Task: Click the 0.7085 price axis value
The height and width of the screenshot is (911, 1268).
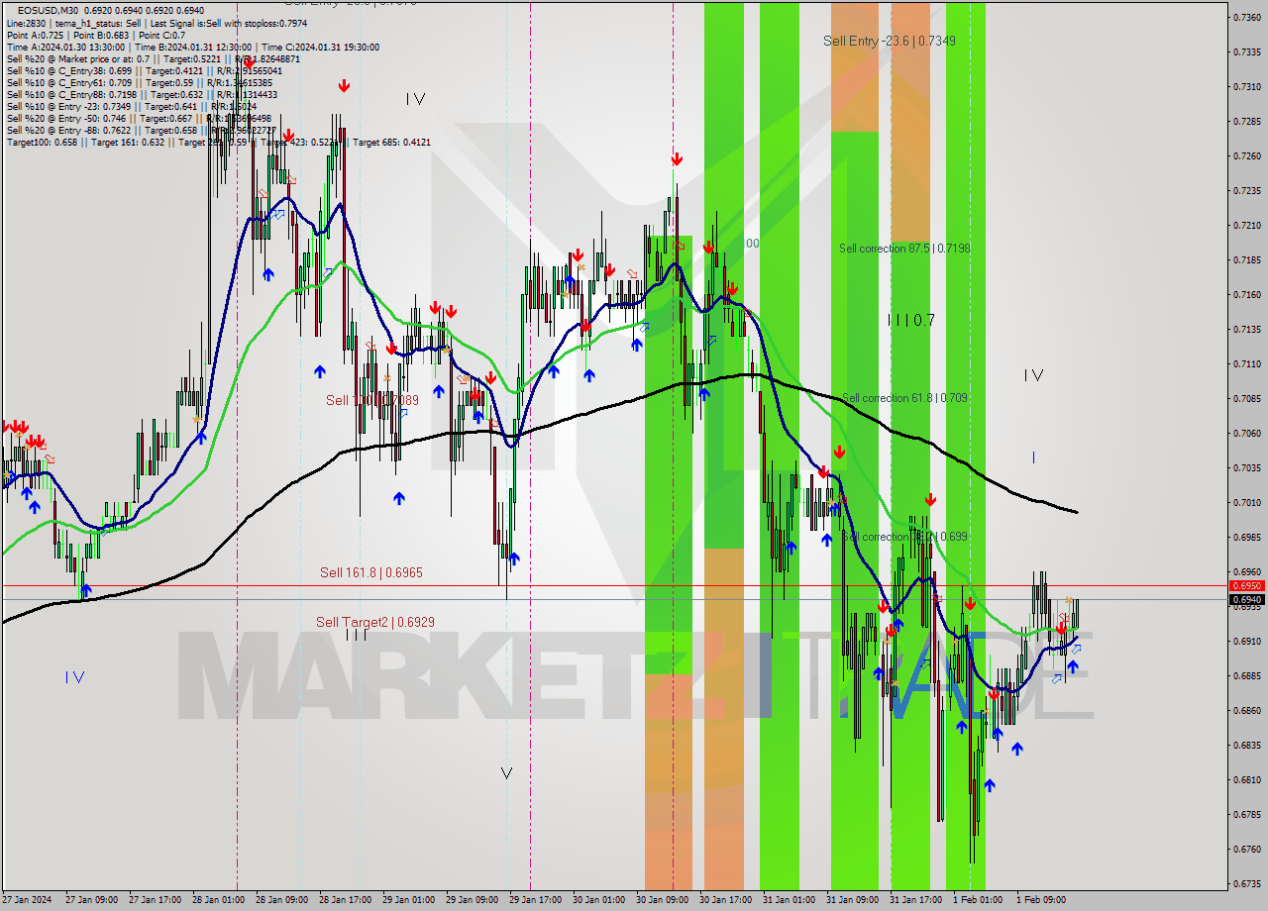Action: 1246,398
